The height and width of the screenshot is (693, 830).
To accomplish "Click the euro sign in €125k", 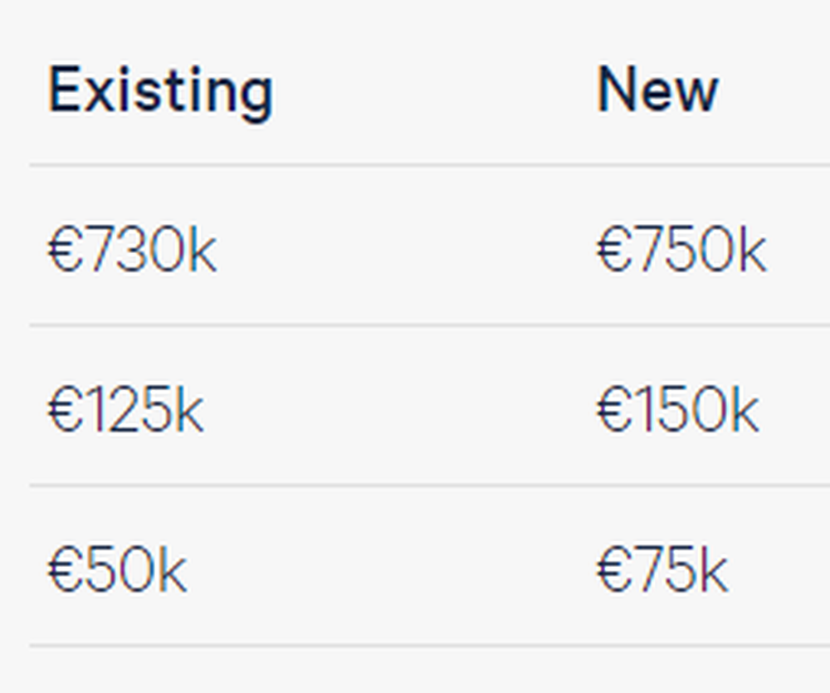I will click(x=65, y=409).
